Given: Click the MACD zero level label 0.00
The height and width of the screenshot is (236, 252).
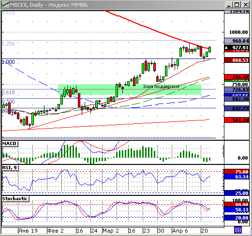Looking at the screenshot, I should pos(243,158).
